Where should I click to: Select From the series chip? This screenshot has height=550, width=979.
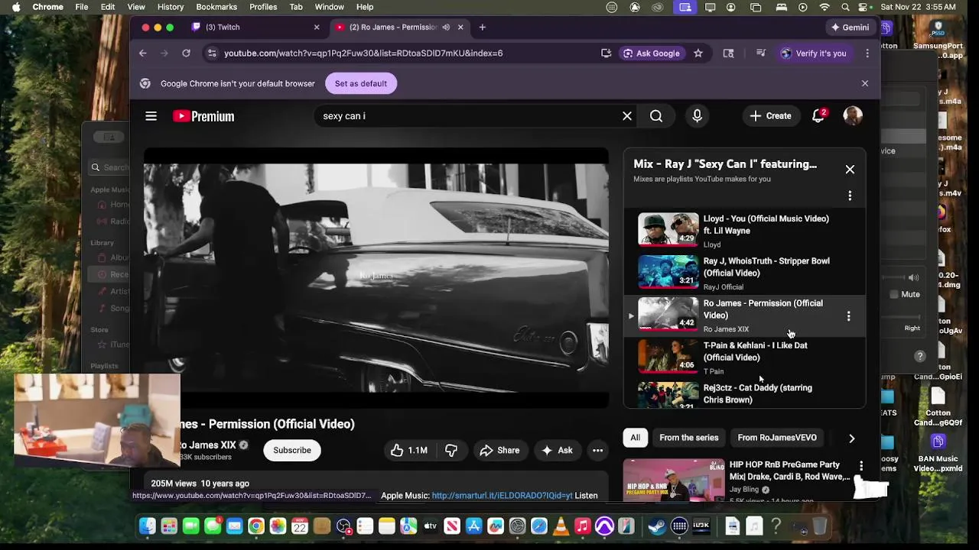(x=689, y=438)
